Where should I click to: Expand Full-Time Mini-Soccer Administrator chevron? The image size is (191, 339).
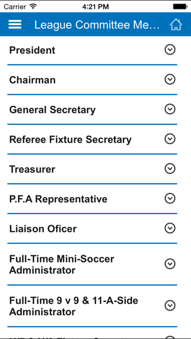(170, 264)
